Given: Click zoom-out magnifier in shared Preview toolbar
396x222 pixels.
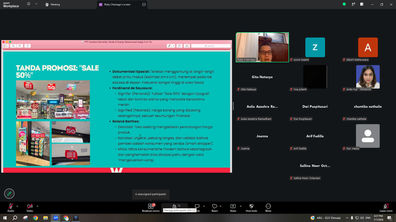Looking at the screenshot, I should (14, 46).
